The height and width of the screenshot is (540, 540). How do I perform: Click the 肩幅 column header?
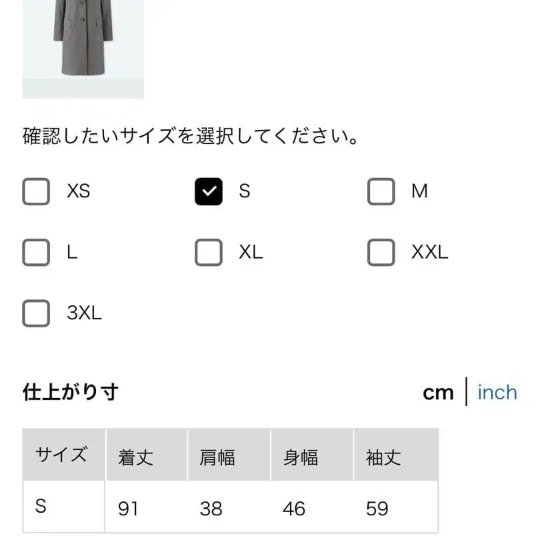pyautogui.click(x=217, y=457)
